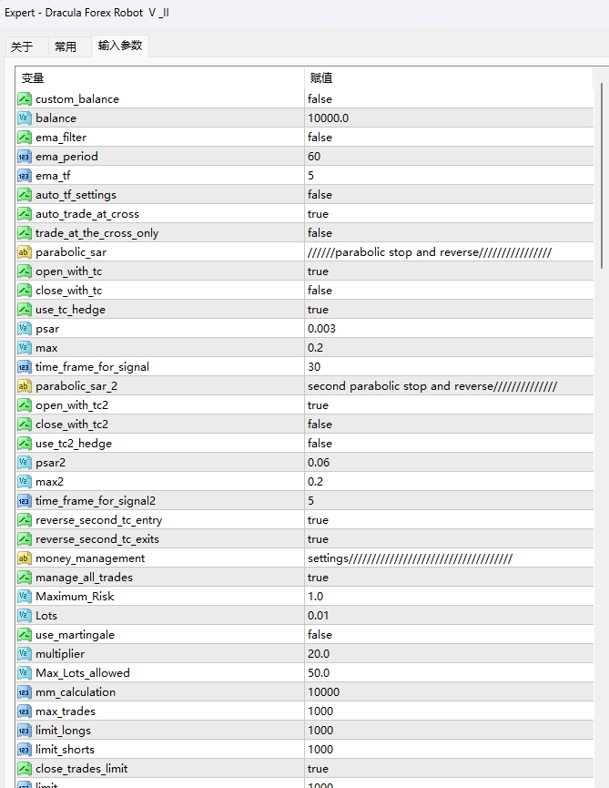Edit the balance value 10000.0
This screenshot has width=609, height=788.
click(329, 118)
